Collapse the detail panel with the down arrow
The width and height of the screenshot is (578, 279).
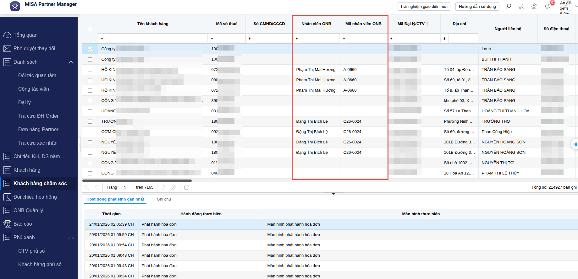pos(333,194)
